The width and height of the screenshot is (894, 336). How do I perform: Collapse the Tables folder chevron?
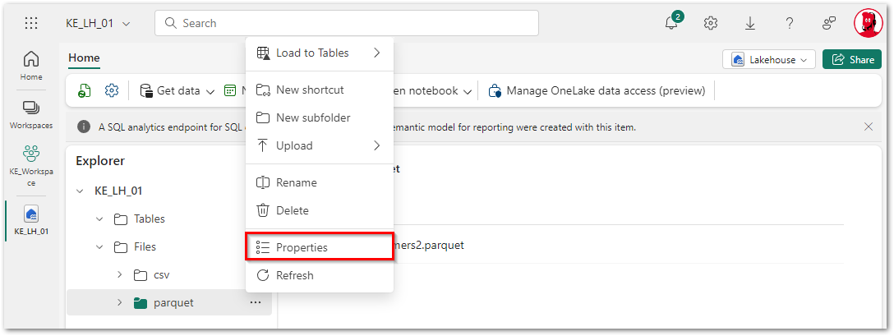[99, 219]
